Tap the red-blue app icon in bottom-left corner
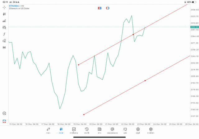 tap(4, 121)
